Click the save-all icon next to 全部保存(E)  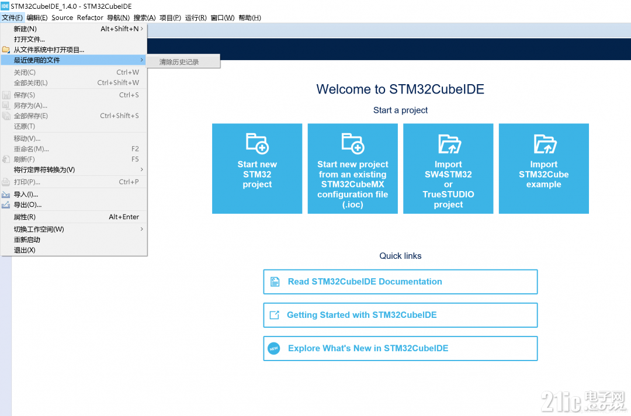click(x=6, y=116)
